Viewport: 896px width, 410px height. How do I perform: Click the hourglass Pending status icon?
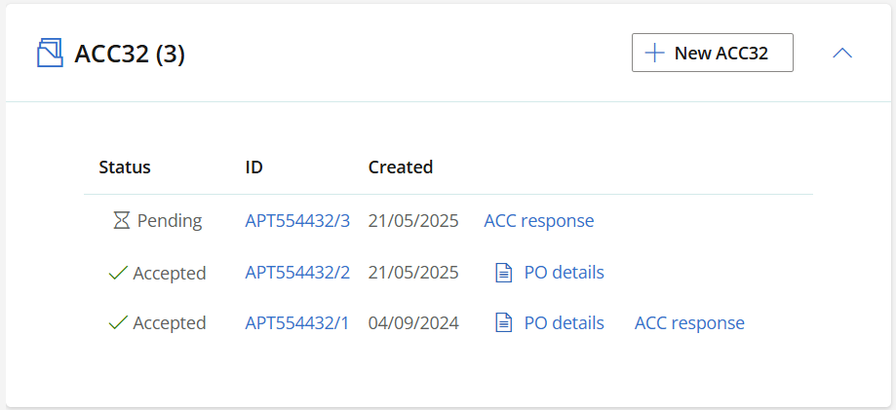[121, 220]
